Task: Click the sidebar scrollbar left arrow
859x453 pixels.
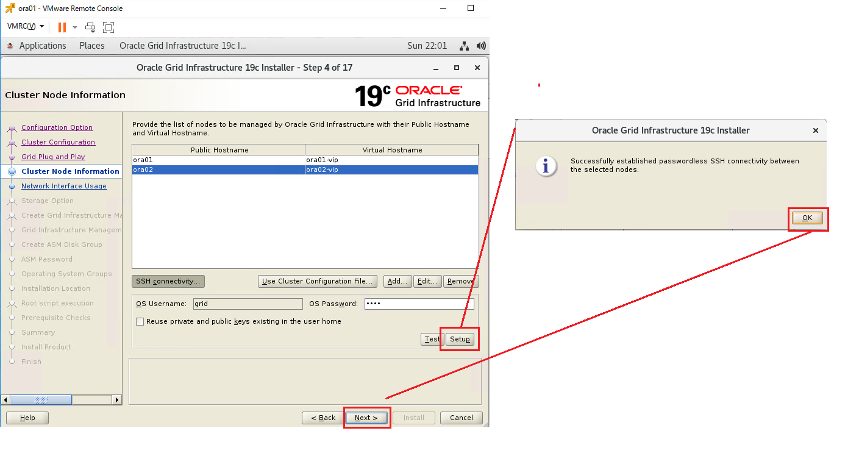Action: point(6,400)
